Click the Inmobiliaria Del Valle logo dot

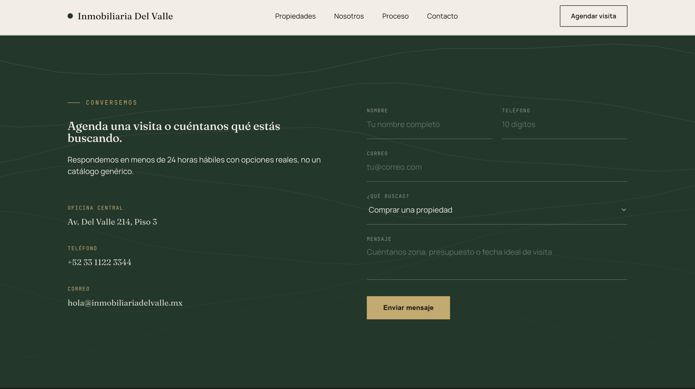70,16
